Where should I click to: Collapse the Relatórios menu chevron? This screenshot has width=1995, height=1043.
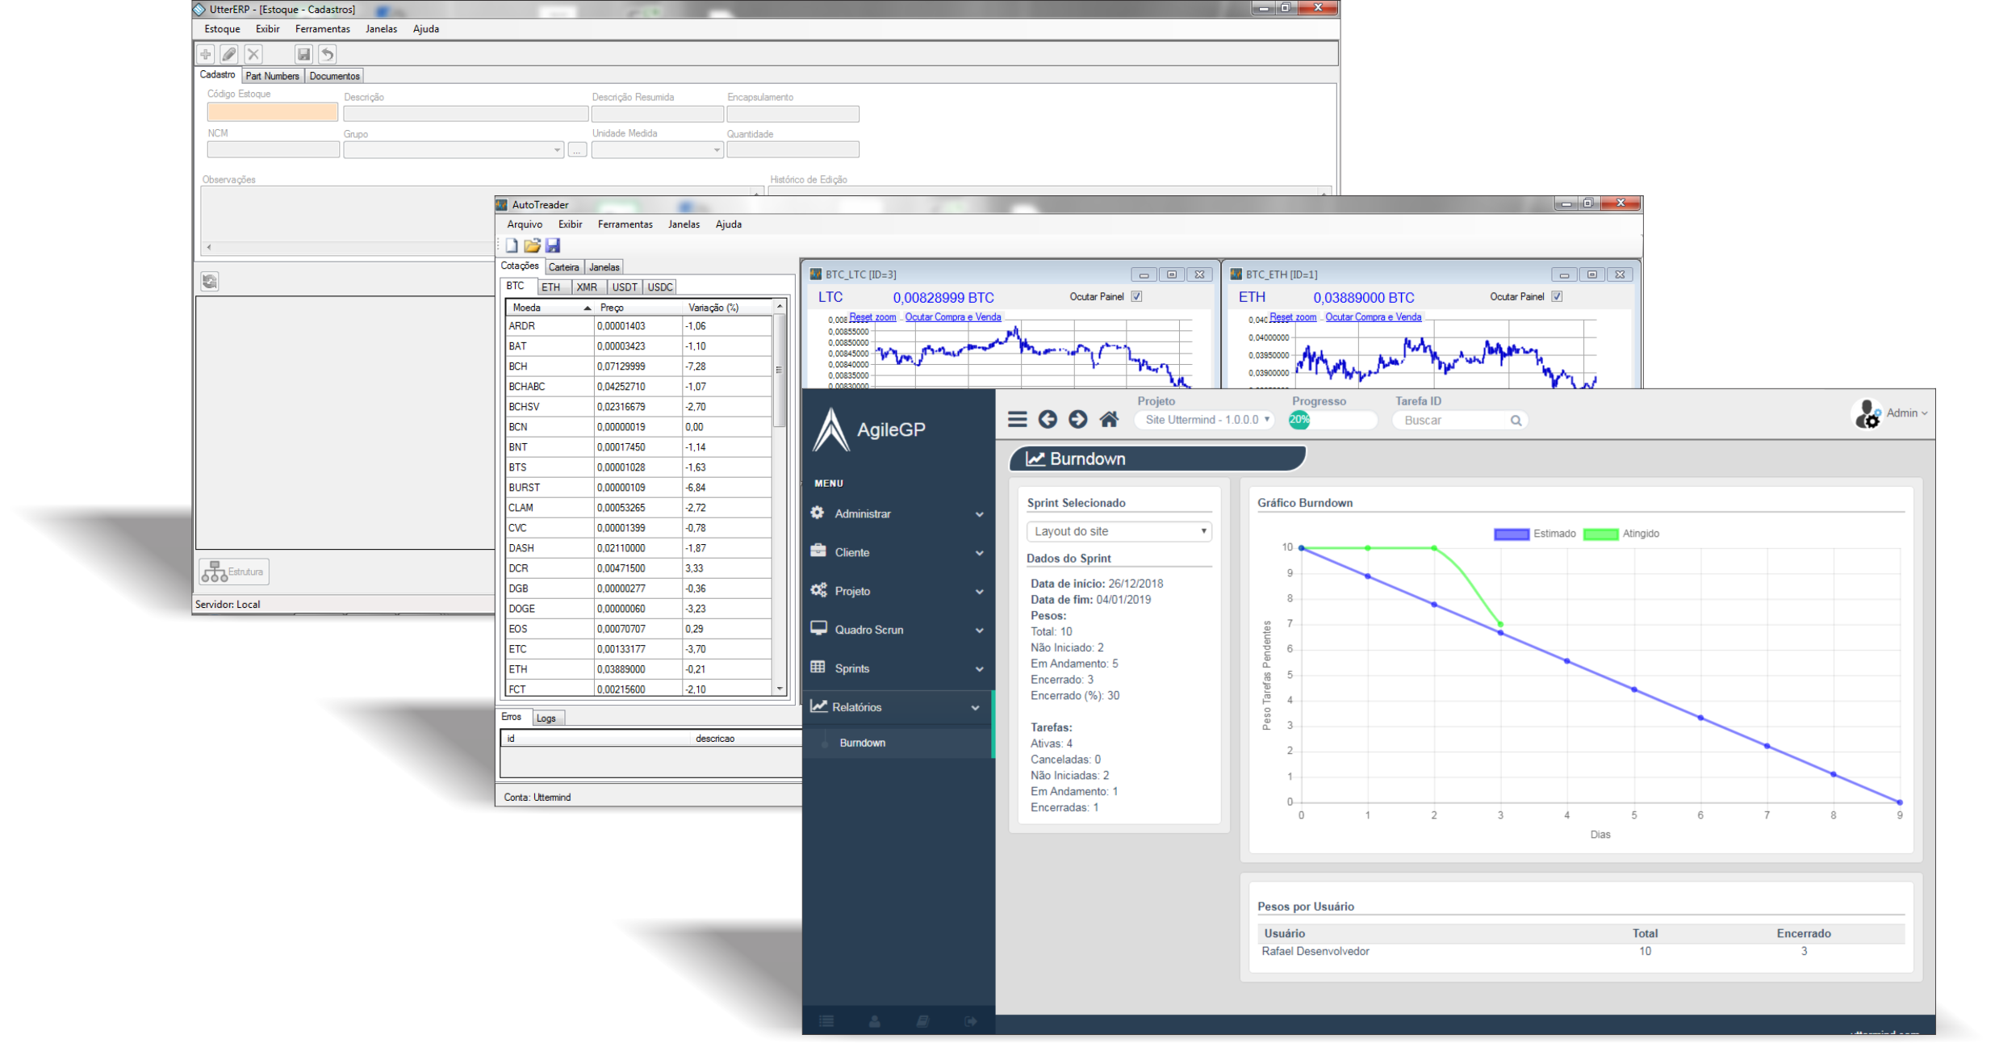point(975,708)
